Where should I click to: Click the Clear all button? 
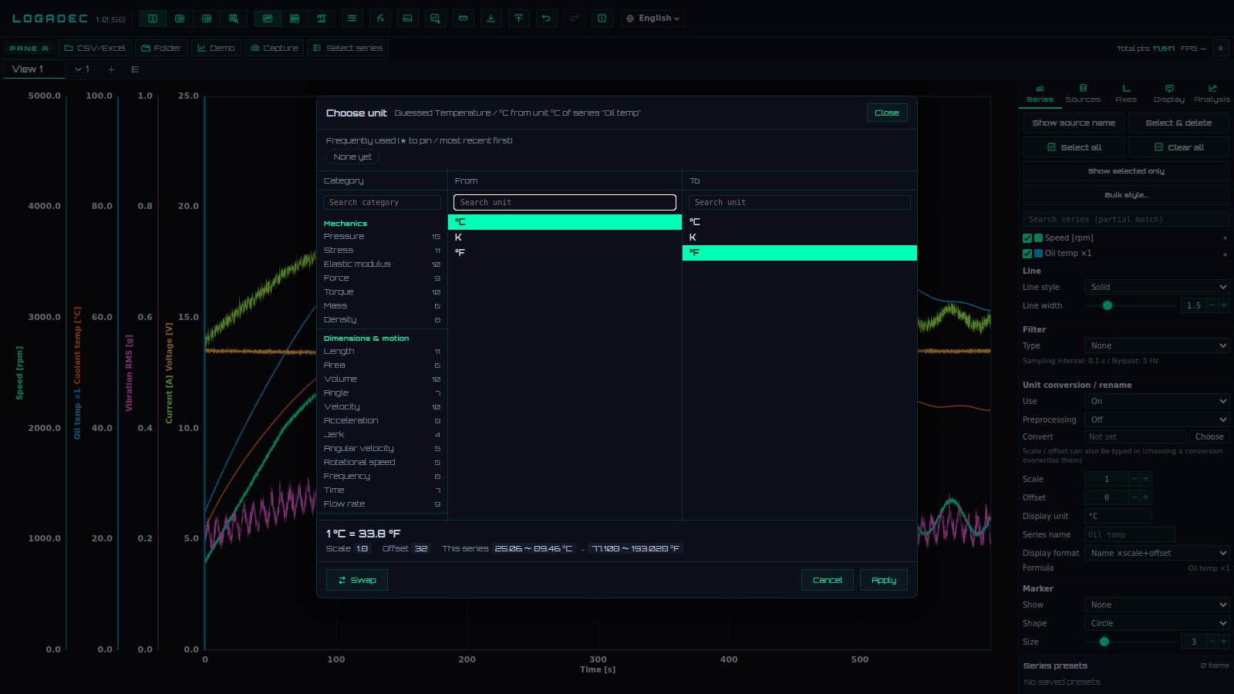1178,147
